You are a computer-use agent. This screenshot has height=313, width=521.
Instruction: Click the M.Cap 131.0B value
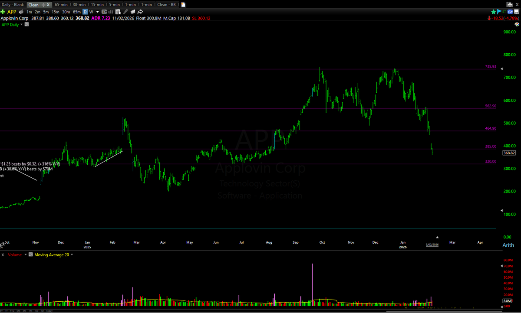pos(177,18)
